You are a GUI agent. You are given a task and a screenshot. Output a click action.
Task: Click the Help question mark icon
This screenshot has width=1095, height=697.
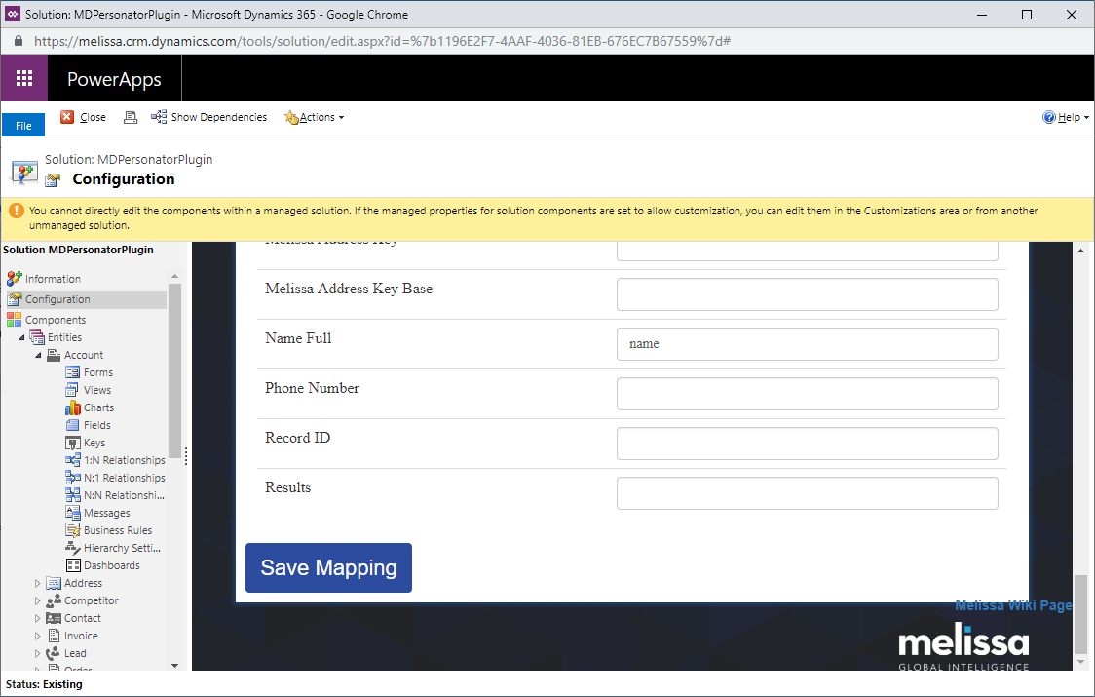[x=1049, y=117]
